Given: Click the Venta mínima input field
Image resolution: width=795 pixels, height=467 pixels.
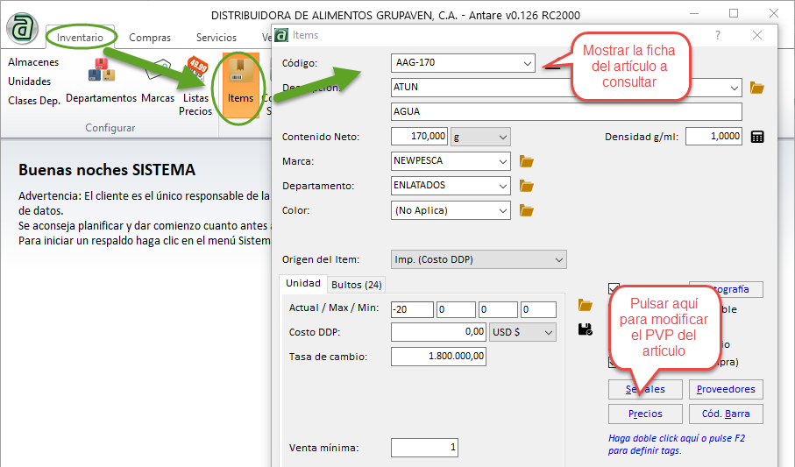Looking at the screenshot, I should (x=424, y=448).
